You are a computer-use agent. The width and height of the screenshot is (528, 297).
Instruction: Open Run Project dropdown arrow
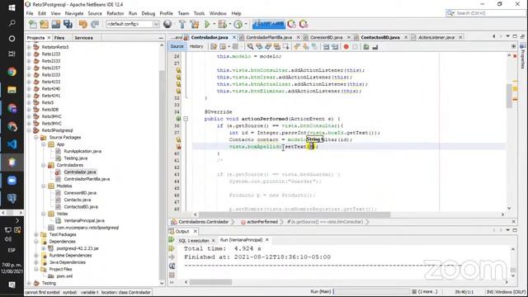click(x=214, y=24)
